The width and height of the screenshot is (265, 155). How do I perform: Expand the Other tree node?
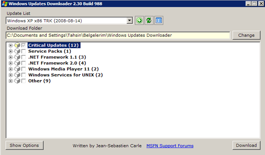(x=10, y=81)
